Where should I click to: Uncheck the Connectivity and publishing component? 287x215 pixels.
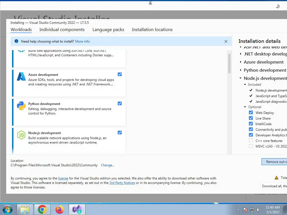pos(251,129)
